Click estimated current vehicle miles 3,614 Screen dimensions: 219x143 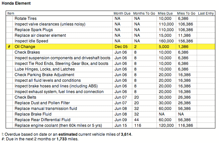tap(126, 134)
